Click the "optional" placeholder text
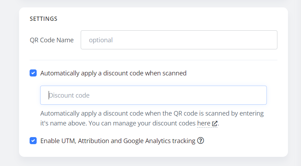Viewport: 301px width, 166px height. click(101, 40)
